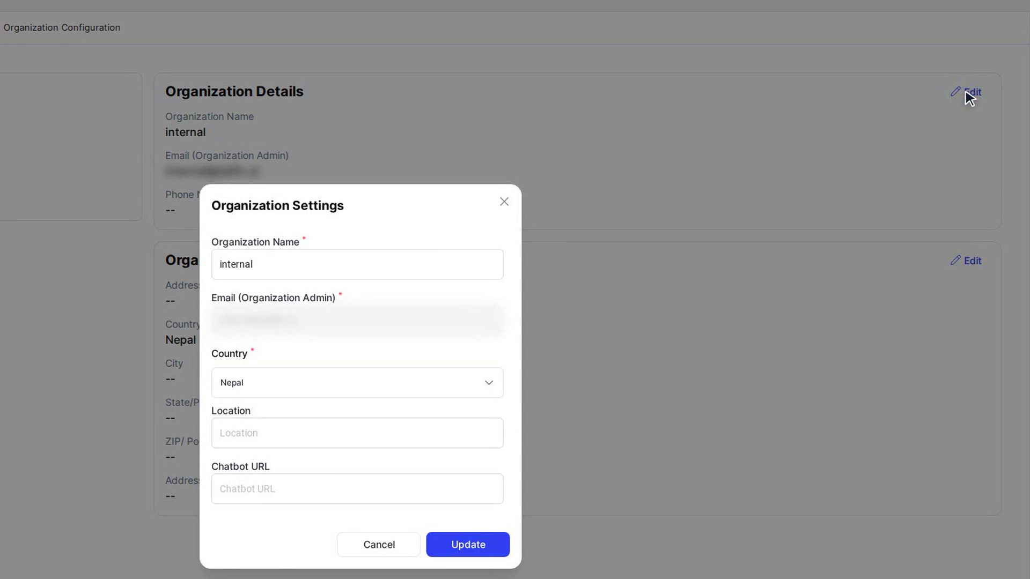Click the City label in background page
This screenshot has width=1030, height=579.
click(x=174, y=363)
